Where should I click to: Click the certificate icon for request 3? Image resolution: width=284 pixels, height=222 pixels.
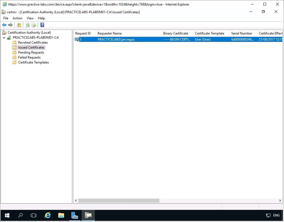[x=77, y=39]
